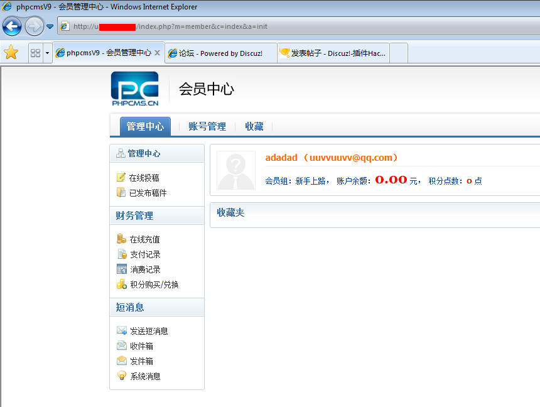Click the 收件箱 inbox icon

(122, 345)
